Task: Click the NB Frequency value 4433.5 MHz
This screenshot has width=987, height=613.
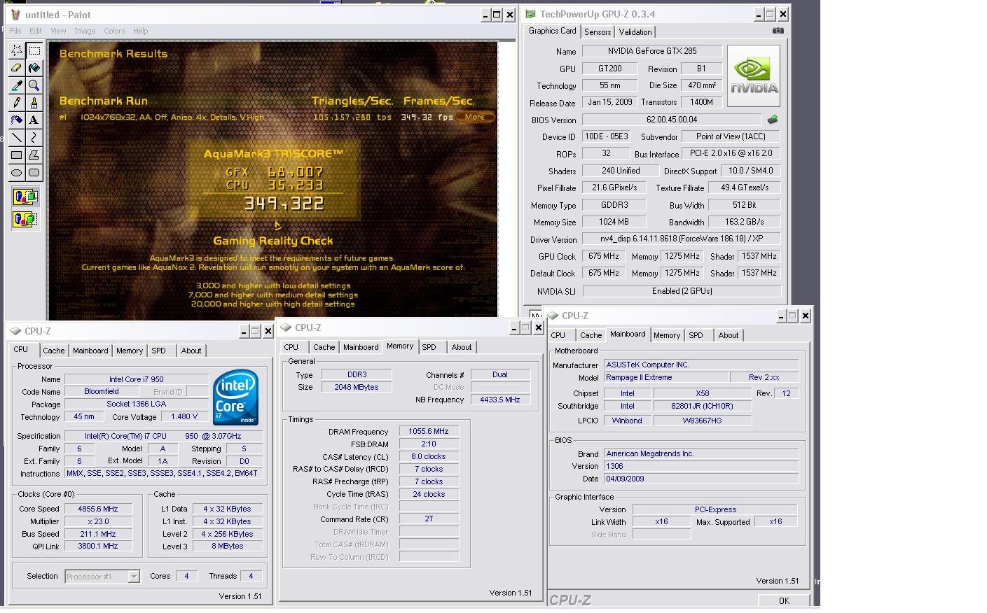Action: click(x=500, y=400)
